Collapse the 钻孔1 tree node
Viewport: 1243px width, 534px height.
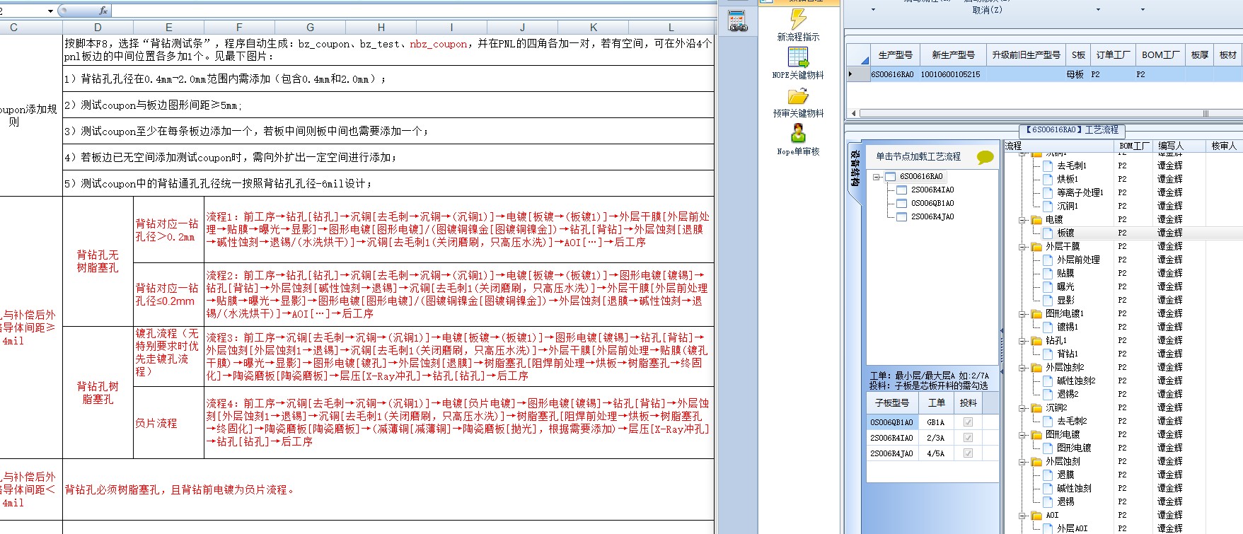click(x=1023, y=341)
